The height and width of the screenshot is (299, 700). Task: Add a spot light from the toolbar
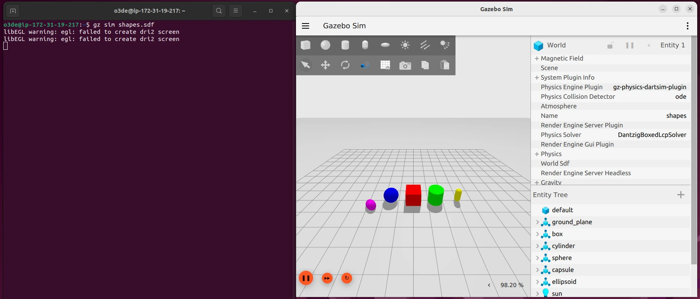click(x=445, y=45)
